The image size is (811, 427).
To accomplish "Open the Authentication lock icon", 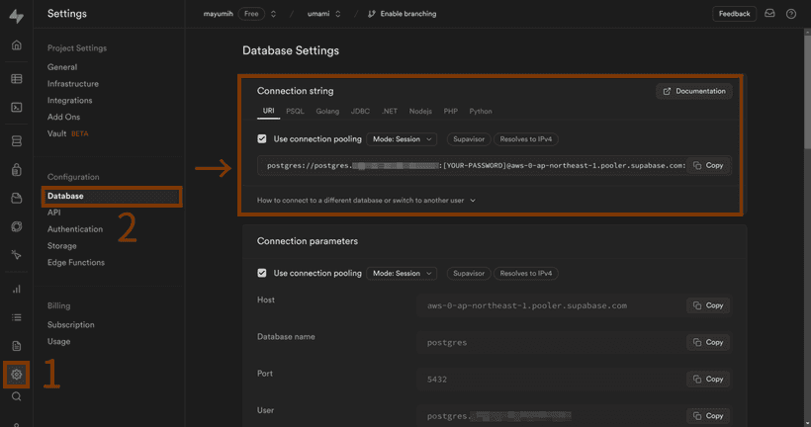I will point(17,169).
